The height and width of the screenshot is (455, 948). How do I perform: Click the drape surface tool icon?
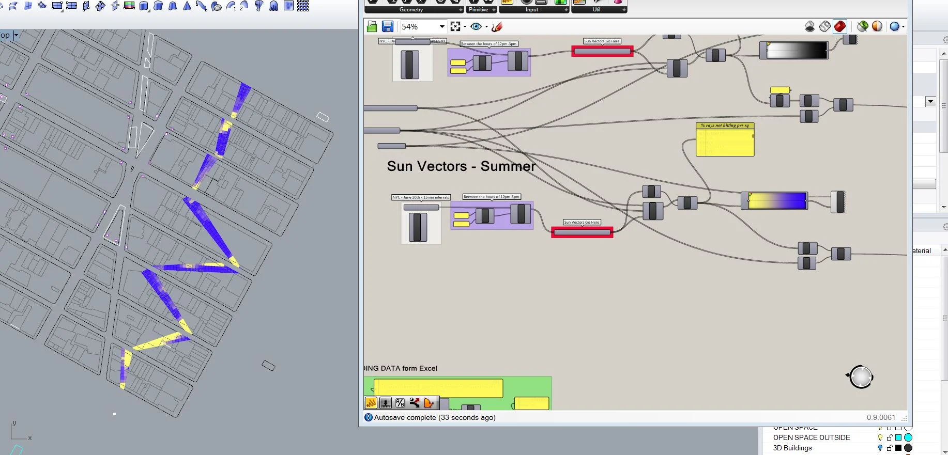(274, 6)
